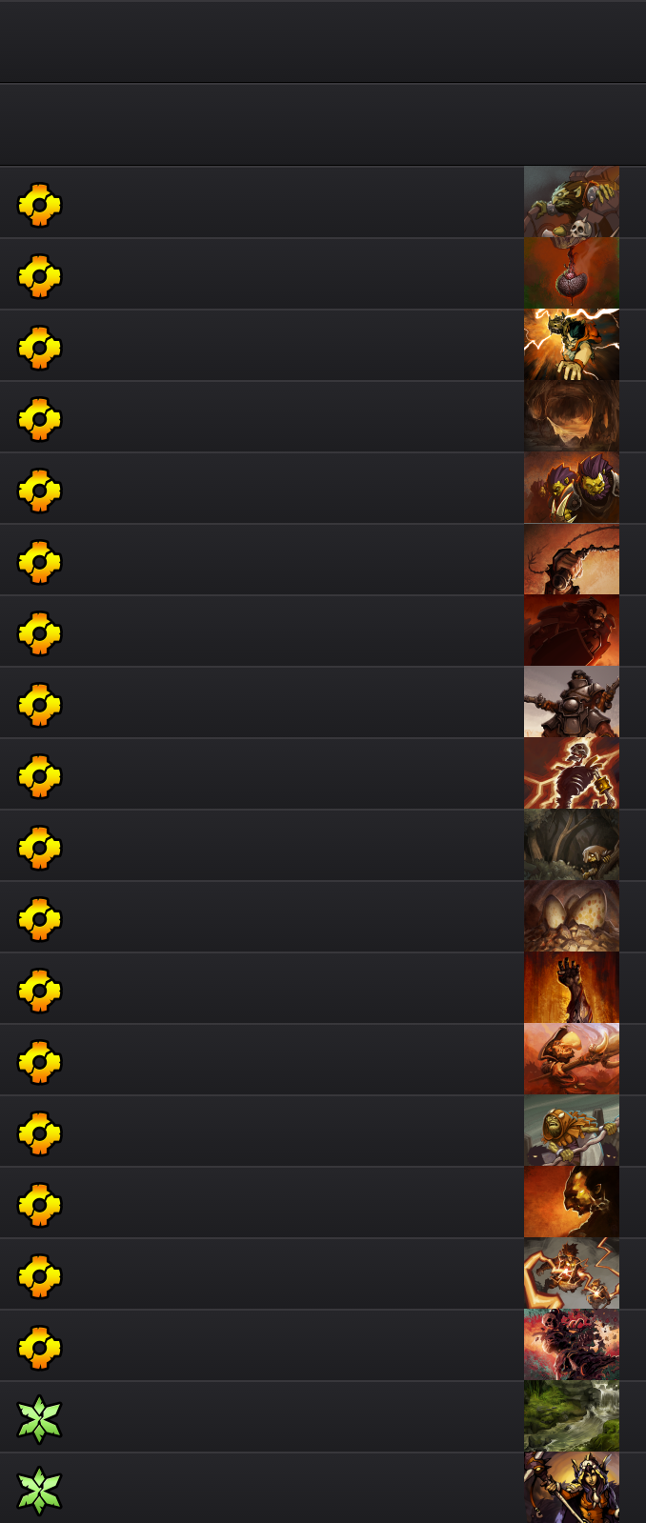Select the gear icon beside the glowing orange face profile
Viewport: 646px width, 1523px height.
(x=39, y=1205)
